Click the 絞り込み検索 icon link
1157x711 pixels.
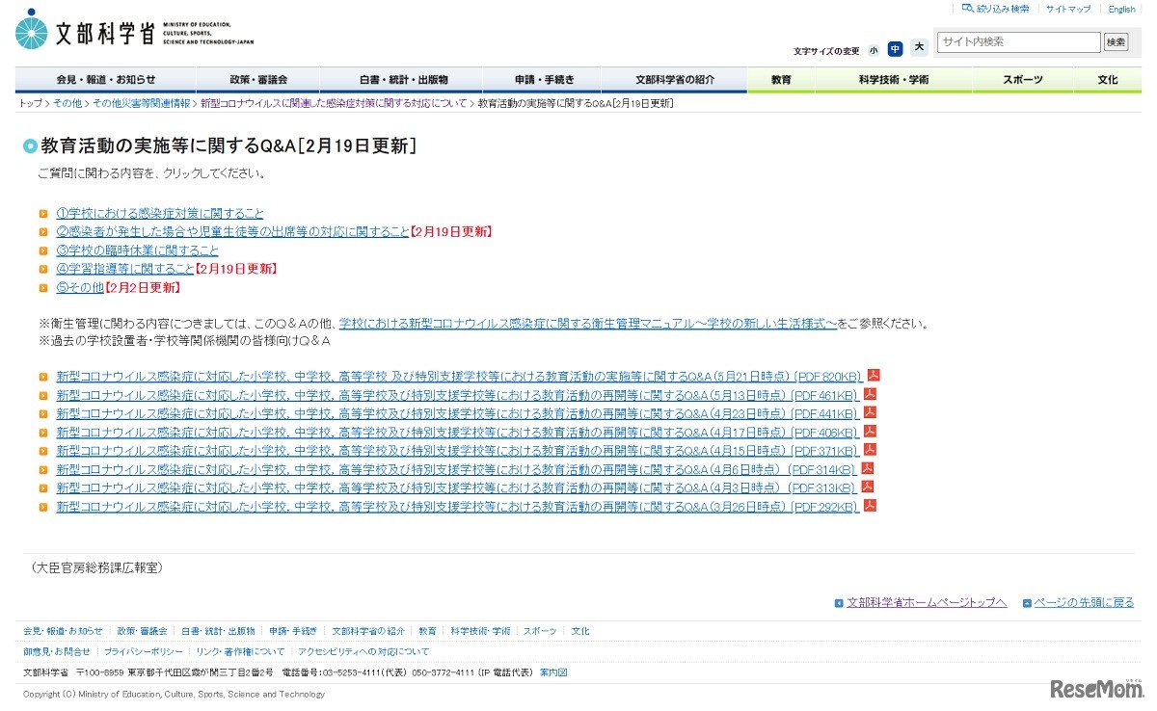[x=996, y=9]
